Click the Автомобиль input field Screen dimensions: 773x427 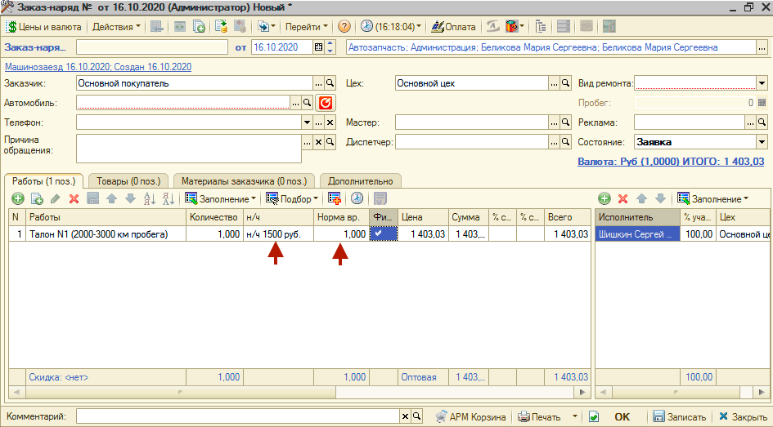183,103
